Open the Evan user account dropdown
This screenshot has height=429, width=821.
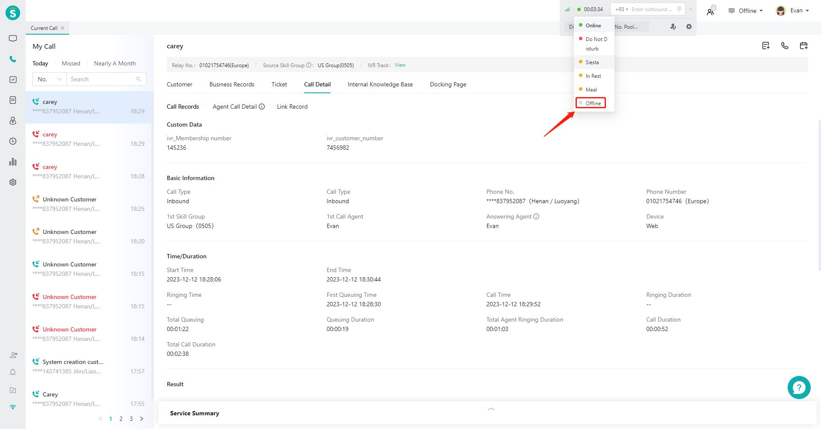[792, 11]
